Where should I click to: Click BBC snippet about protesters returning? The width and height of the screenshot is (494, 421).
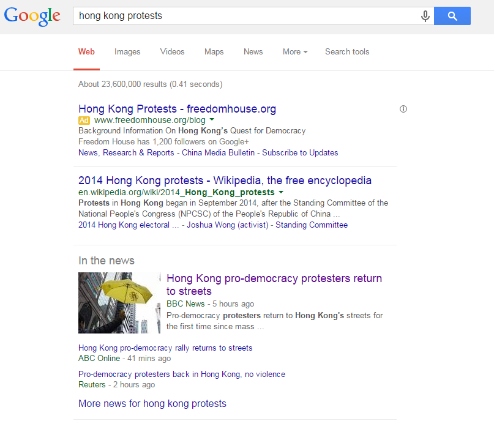click(x=274, y=321)
